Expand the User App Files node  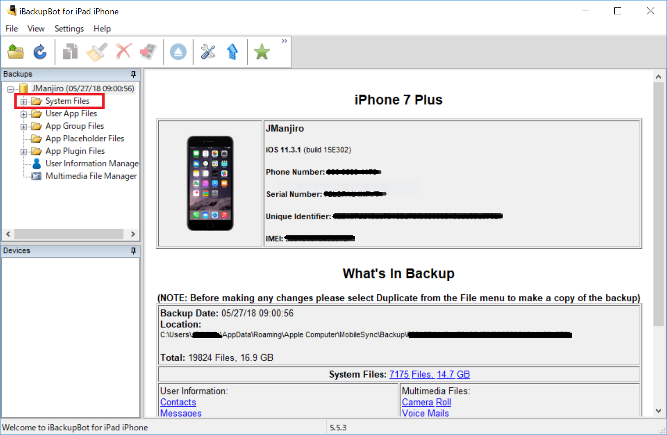pyautogui.click(x=24, y=114)
